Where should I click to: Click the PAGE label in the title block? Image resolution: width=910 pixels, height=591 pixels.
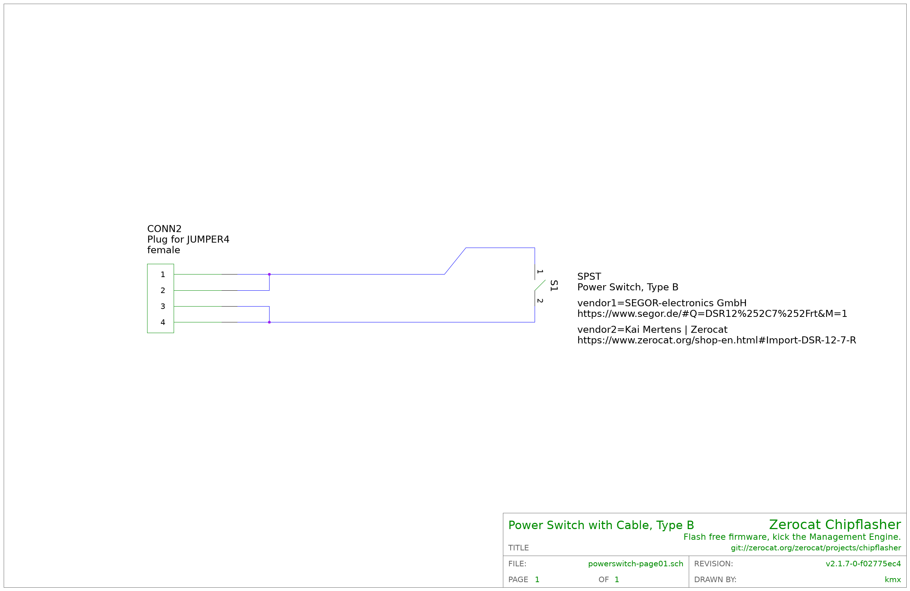518,580
